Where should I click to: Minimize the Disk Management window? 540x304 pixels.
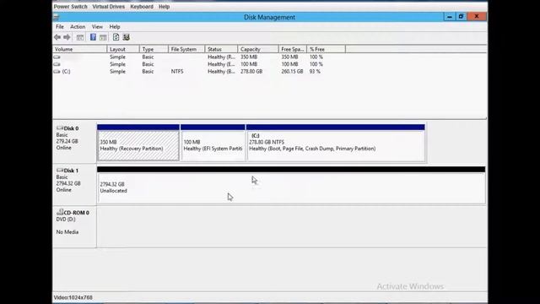click(449, 17)
